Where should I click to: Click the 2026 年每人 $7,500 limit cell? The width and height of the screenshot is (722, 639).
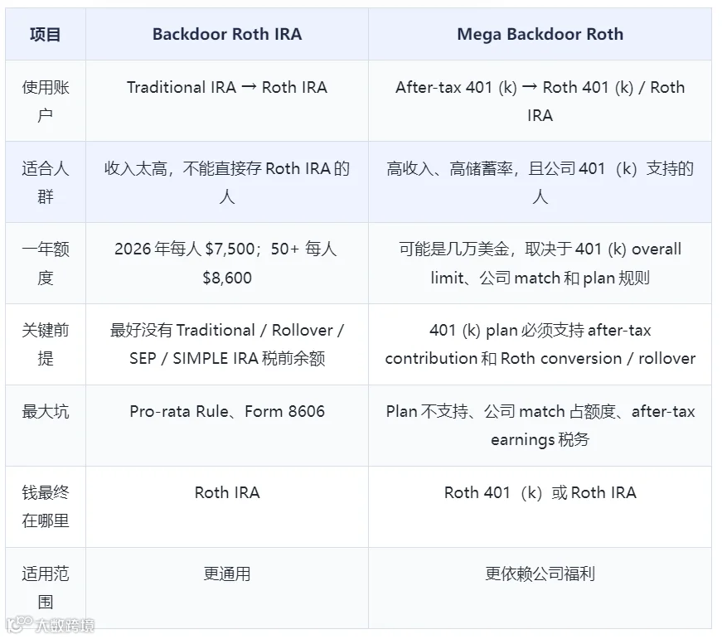click(x=227, y=264)
